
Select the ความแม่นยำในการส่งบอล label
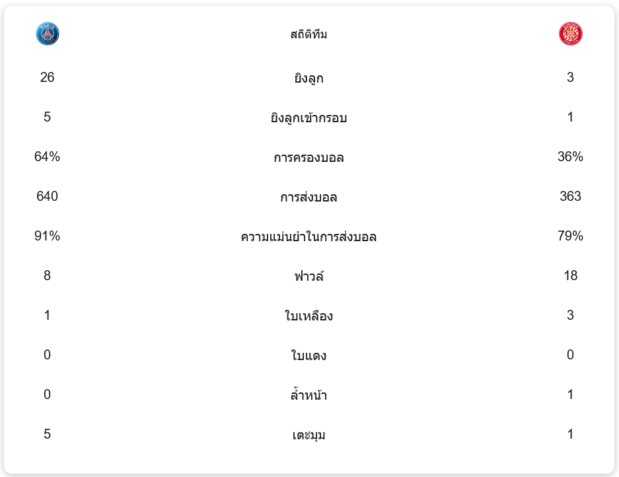point(309,237)
